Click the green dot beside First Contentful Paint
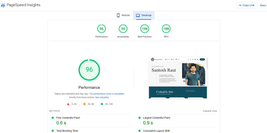This screenshot has width=267, height=133. (x=53, y=118)
